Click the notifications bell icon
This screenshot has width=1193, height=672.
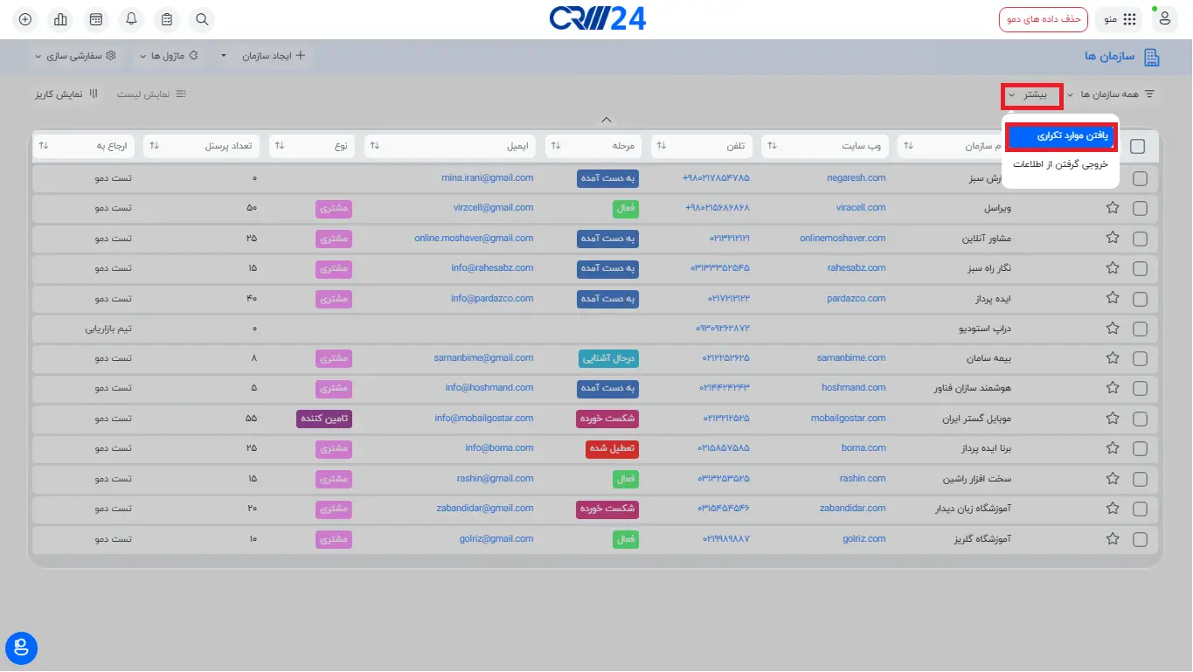[131, 19]
